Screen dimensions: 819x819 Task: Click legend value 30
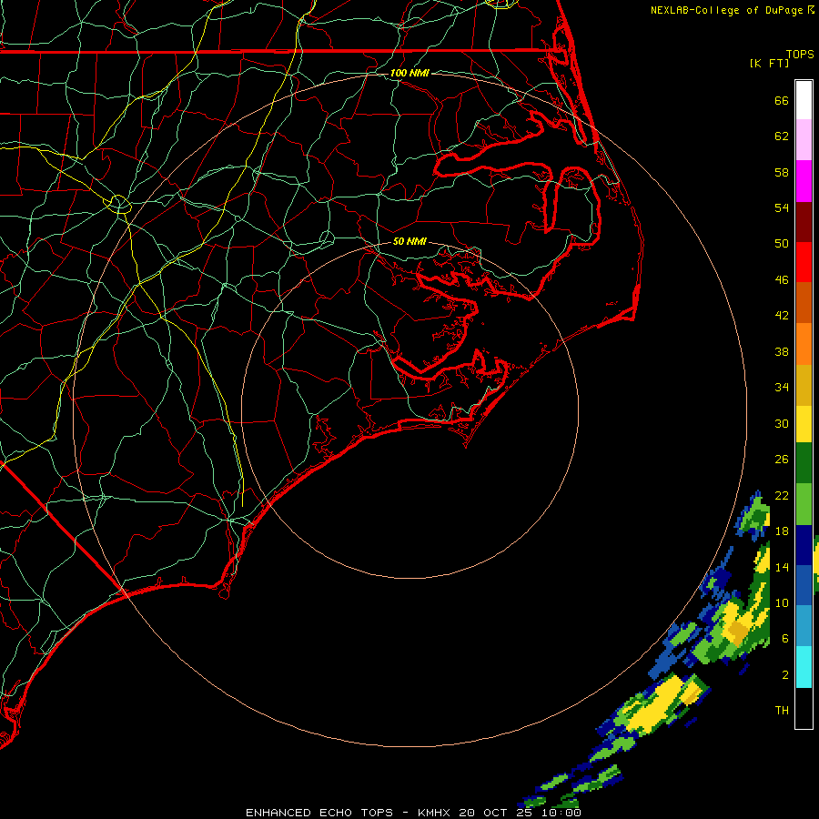pyautogui.click(x=782, y=423)
